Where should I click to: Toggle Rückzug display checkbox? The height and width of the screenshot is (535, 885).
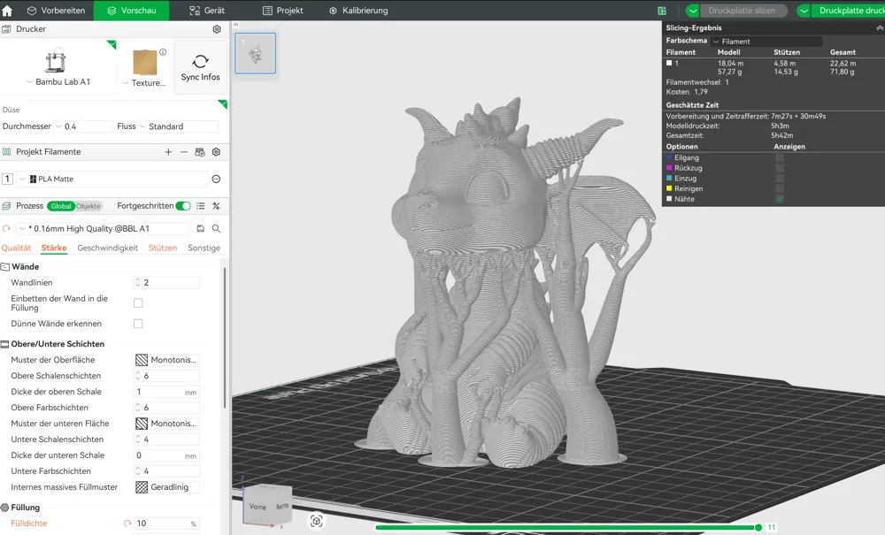click(x=780, y=168)
